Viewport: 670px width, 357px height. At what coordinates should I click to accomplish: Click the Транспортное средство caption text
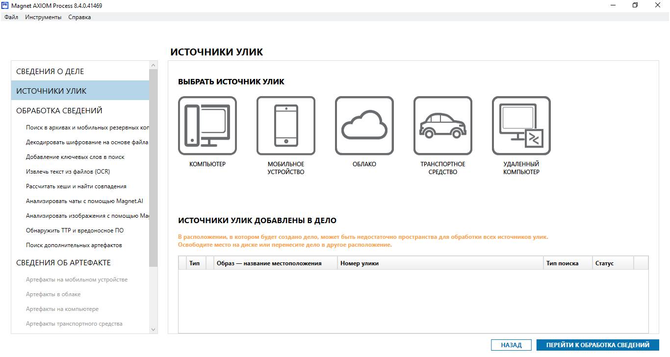pyautogui.click(x=443, y=168)
